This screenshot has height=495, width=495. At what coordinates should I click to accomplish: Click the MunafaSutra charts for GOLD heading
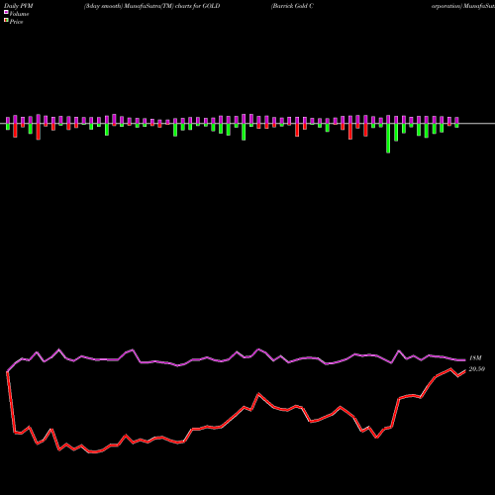[151, 6]
